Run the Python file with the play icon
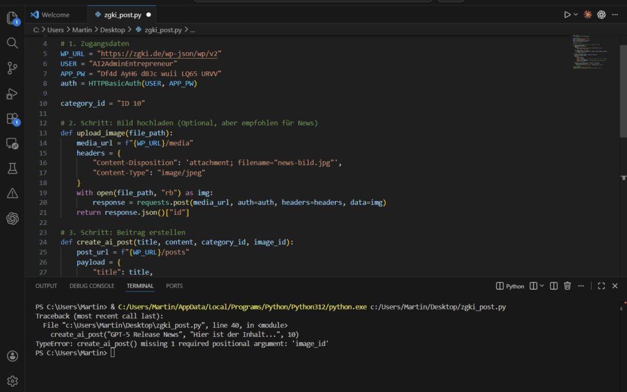The width and height of the screenshot is (627, 392). click(x=567, y=14)
